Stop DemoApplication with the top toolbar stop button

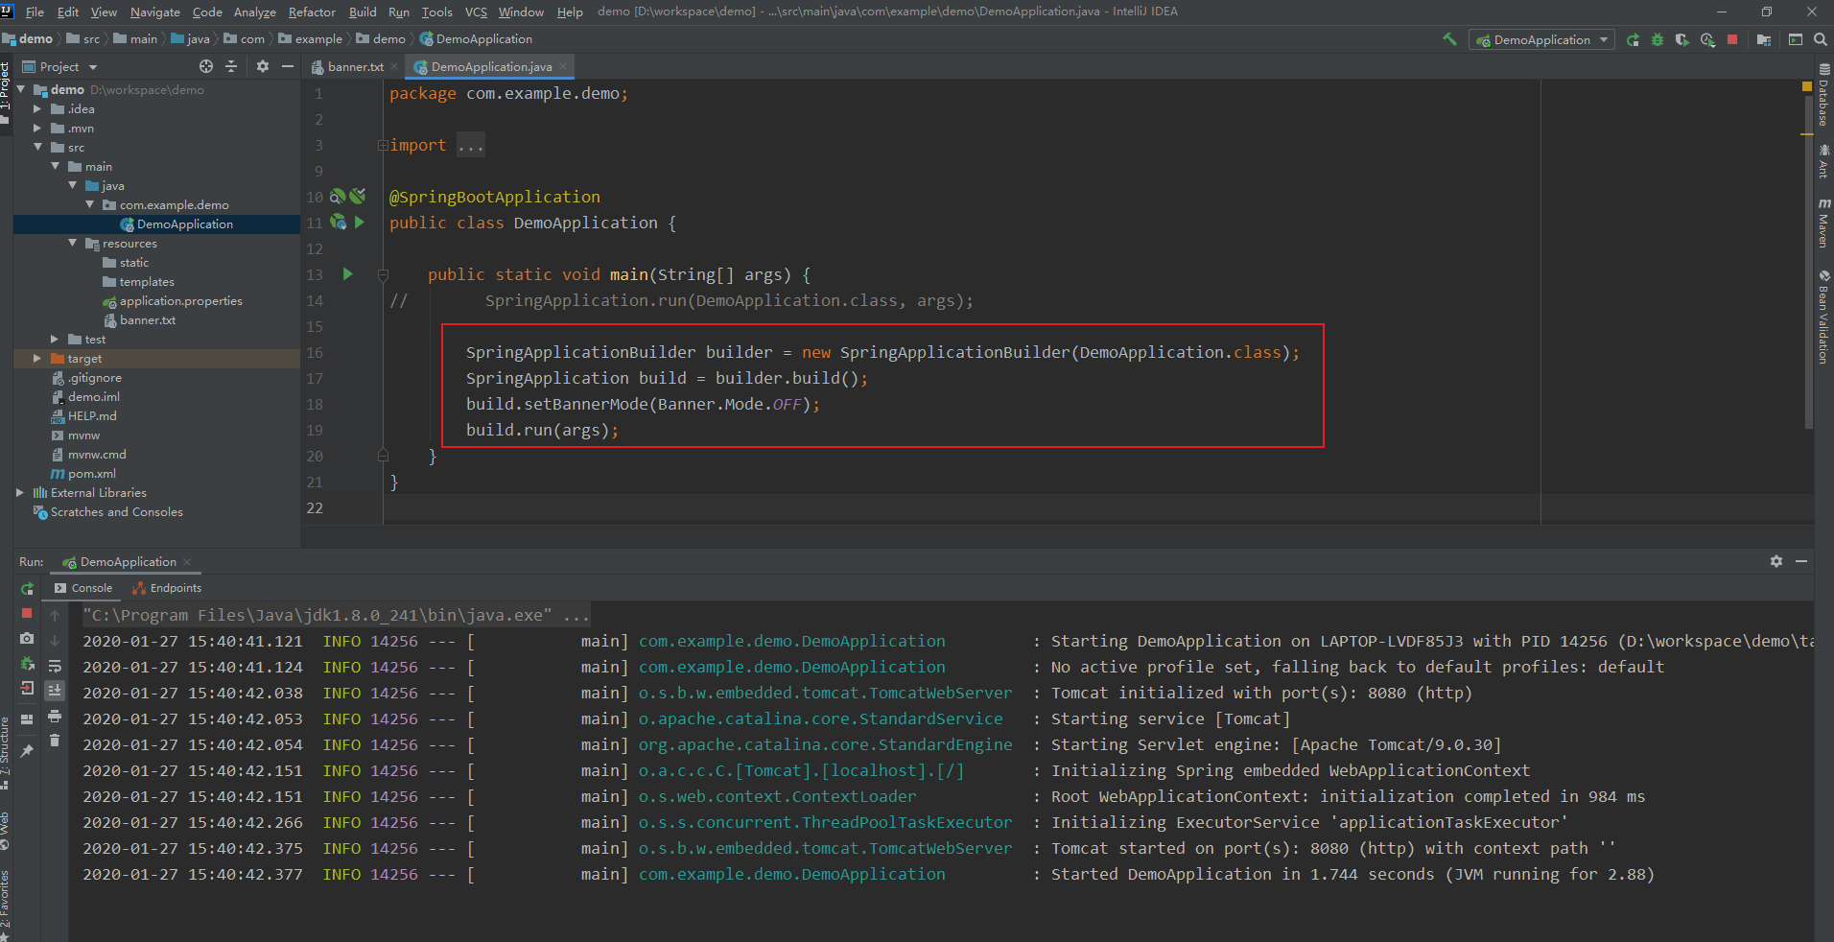point(1732,39)
